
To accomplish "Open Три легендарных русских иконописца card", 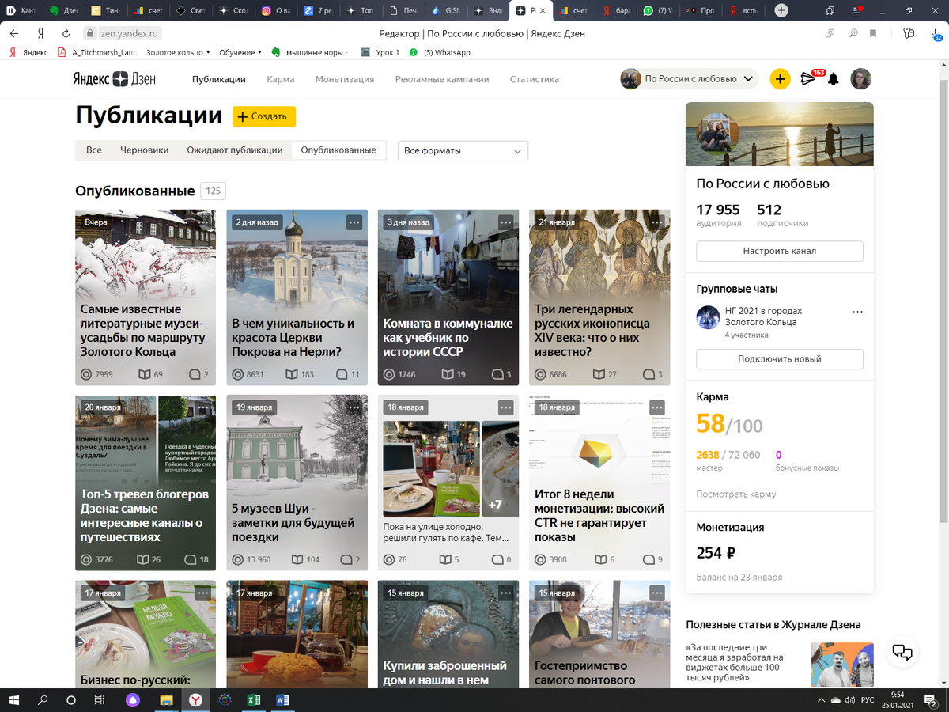I will (x=599, y=297).
